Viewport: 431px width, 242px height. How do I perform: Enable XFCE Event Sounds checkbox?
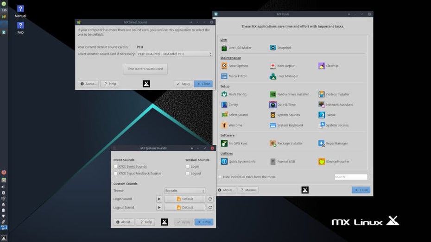coord(115,167)
